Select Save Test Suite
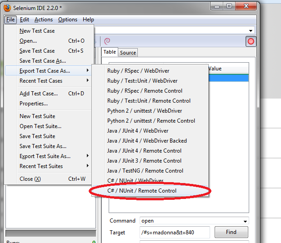Image resolution: width=281 pixels, height=243 pixels. pos(48,136)
